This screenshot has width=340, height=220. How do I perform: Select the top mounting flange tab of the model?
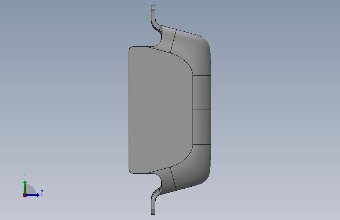coord(153,13)
